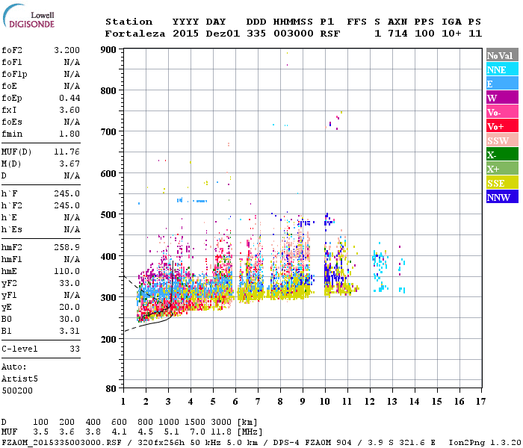Click the Lowell Digisonde logo

(28, 16)
